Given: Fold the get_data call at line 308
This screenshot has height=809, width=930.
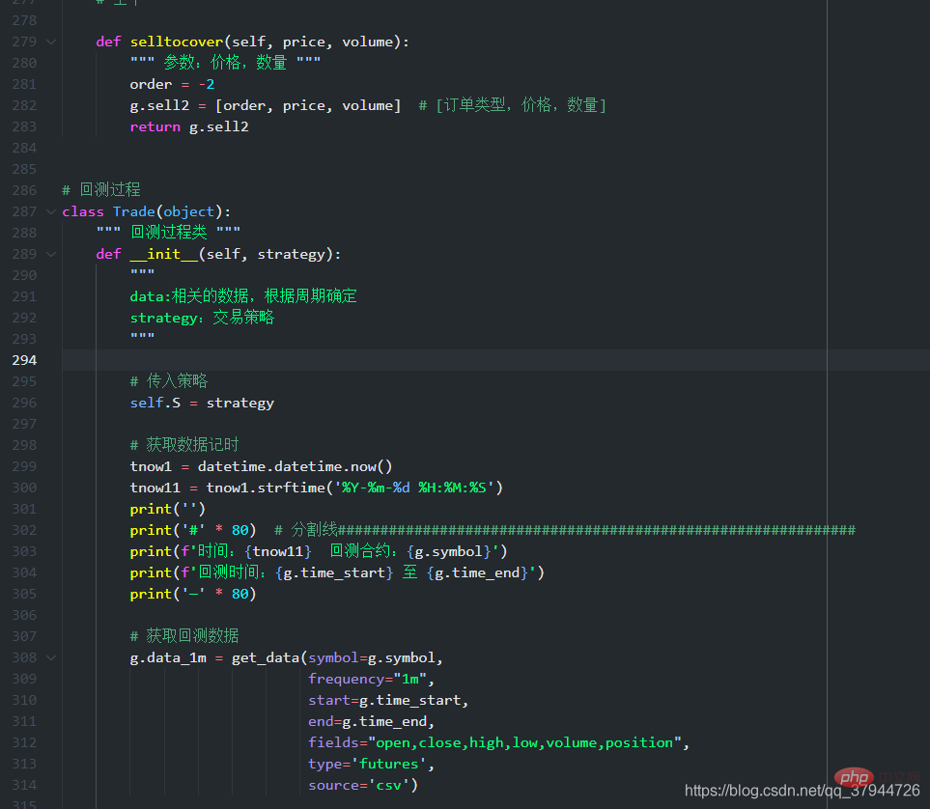Looking at the screenshot, I should (x=51, y=657).
